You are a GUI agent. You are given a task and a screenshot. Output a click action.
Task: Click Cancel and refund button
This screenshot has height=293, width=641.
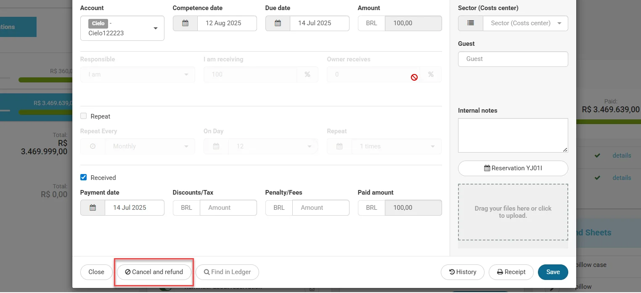coord(154,272)
